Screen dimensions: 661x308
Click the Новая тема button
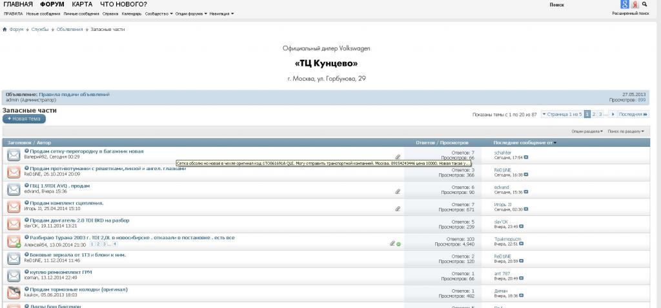click(x=24, y=119)
